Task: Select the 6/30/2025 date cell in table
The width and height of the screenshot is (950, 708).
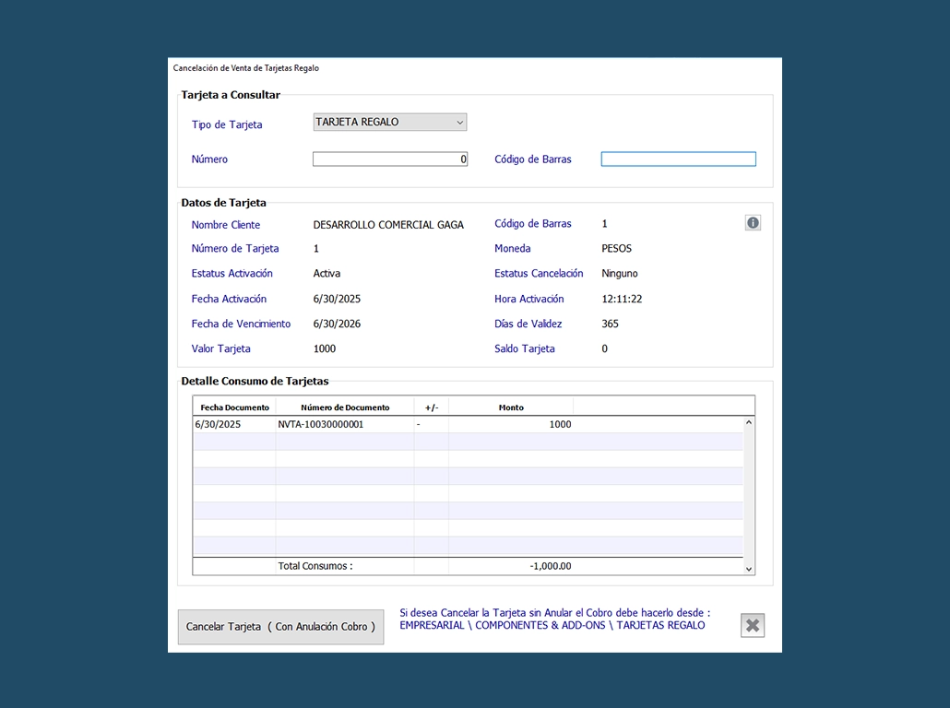Action: click(x=218, y=425)
